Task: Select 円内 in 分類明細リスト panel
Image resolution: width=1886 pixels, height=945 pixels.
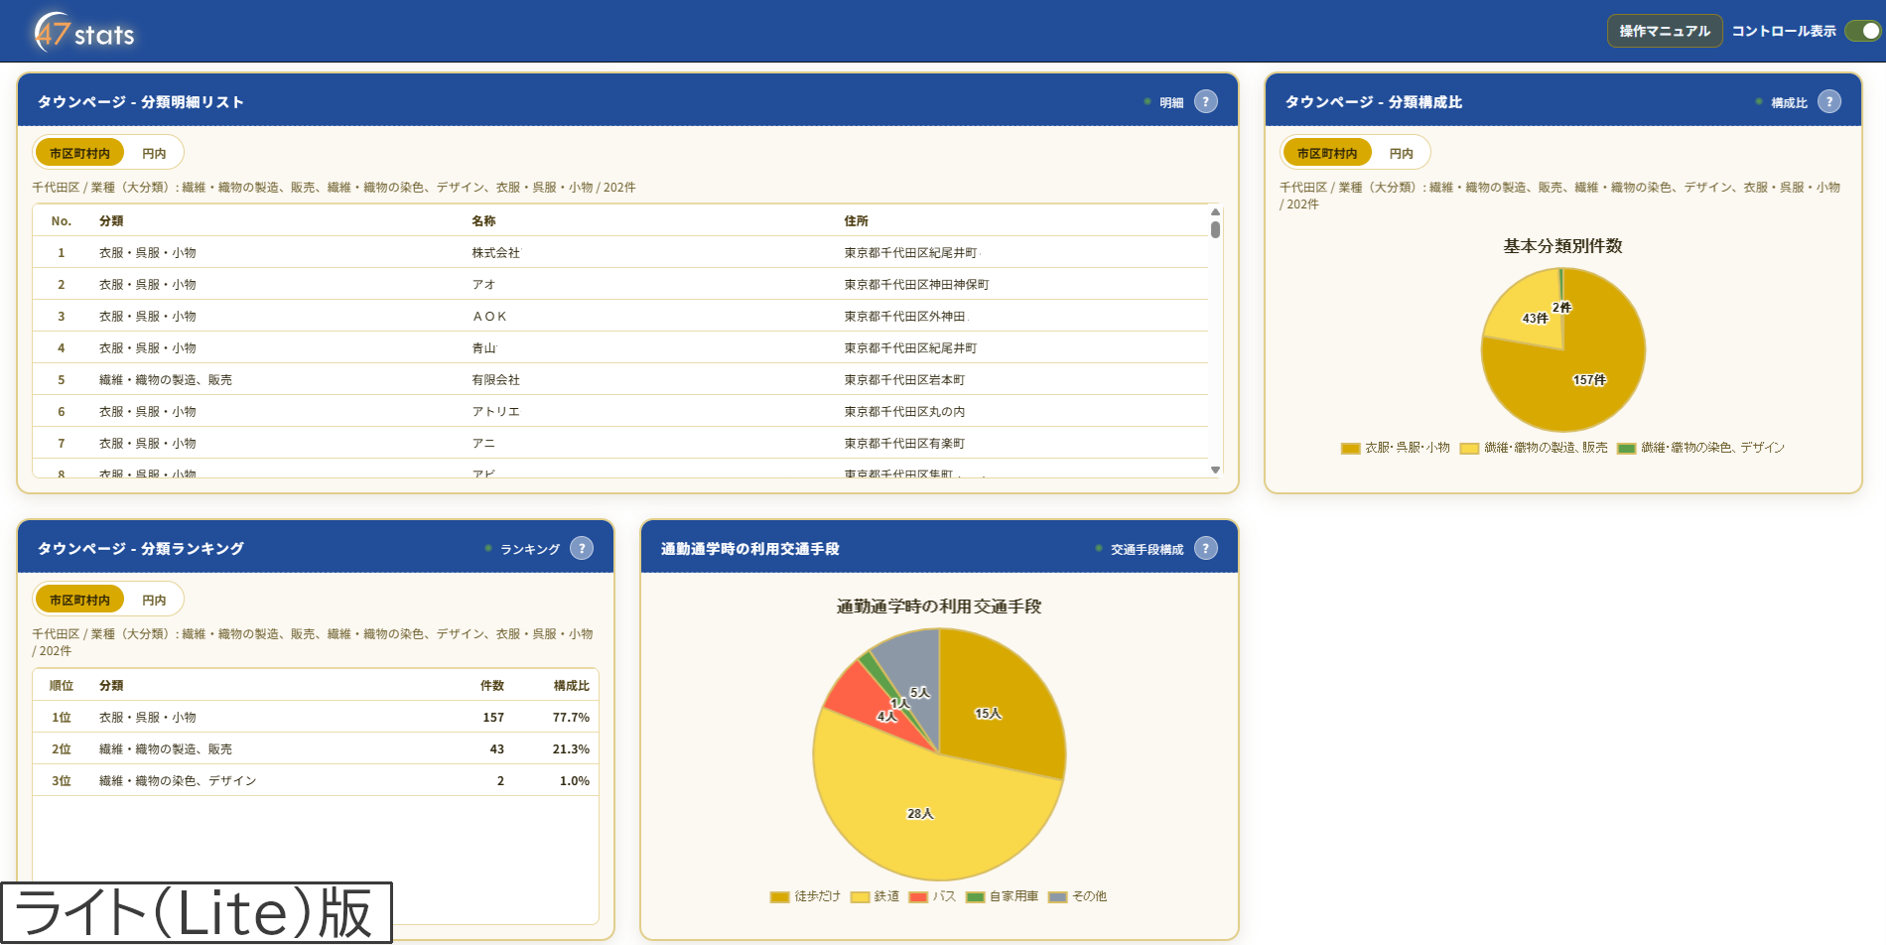Action: tap(154, 153)
